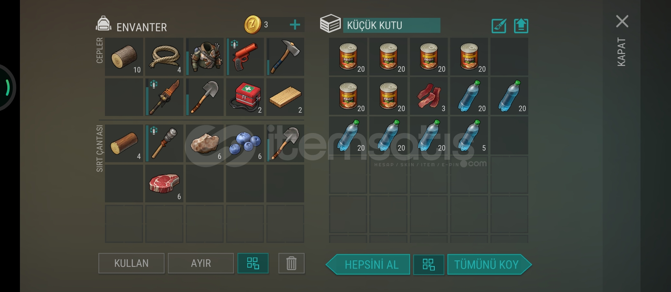Image resolution: width=671 pixels, height=292 pixels.
Task: Pick the blueberries stack in backpack
Action: (x=245, y=144)
